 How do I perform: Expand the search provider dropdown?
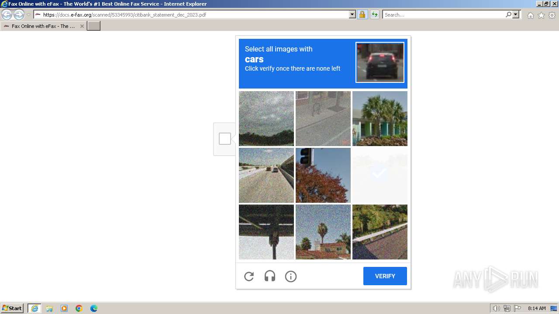[516, 14]
